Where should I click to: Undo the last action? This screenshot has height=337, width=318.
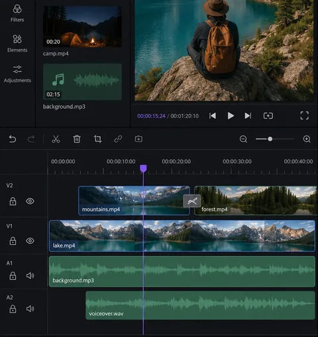13,139
